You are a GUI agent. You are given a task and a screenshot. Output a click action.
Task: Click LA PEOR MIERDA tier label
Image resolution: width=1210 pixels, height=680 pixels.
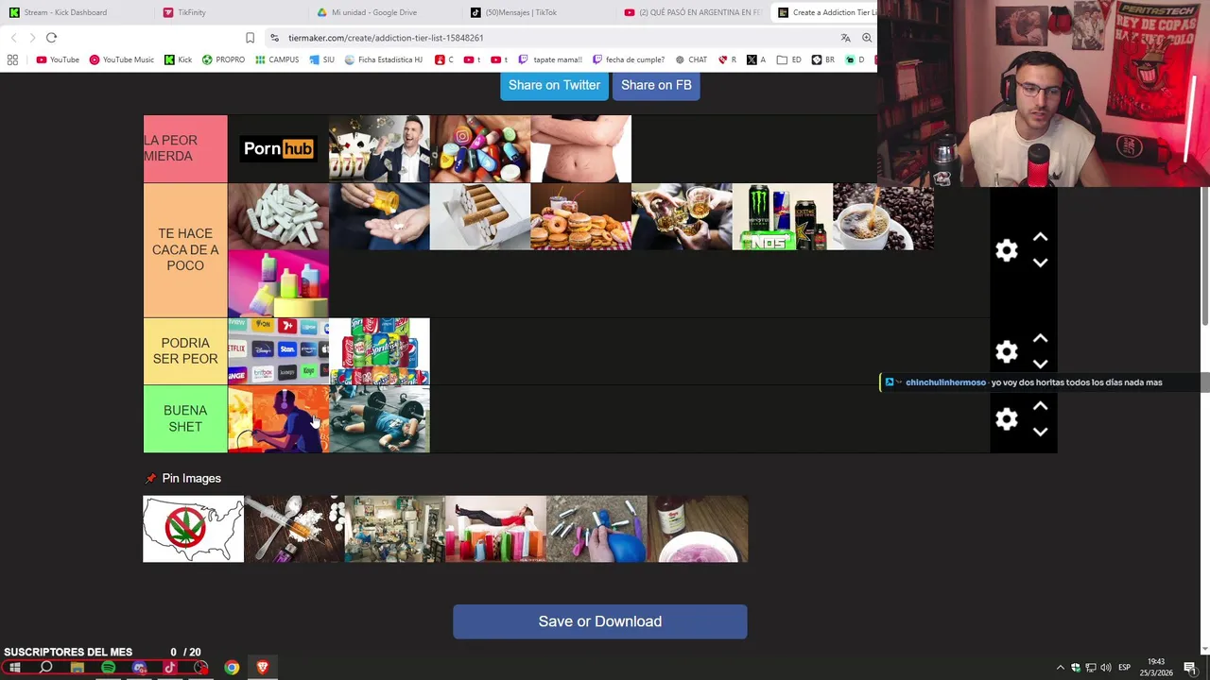tap(185, 148)
